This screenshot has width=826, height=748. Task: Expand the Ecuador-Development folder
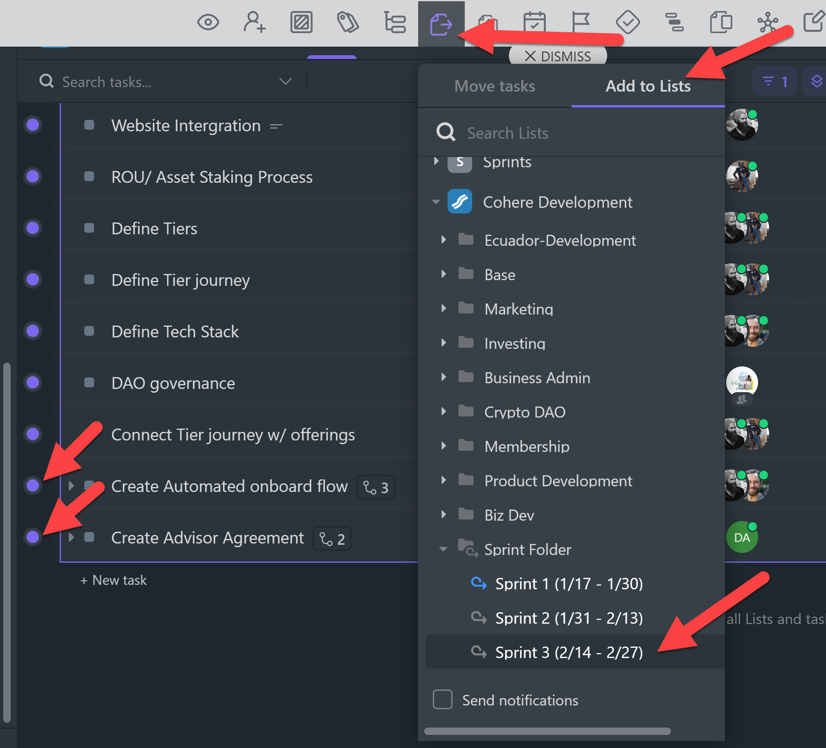coord(443,240)
